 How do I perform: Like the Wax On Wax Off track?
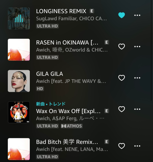click(122, 109)
